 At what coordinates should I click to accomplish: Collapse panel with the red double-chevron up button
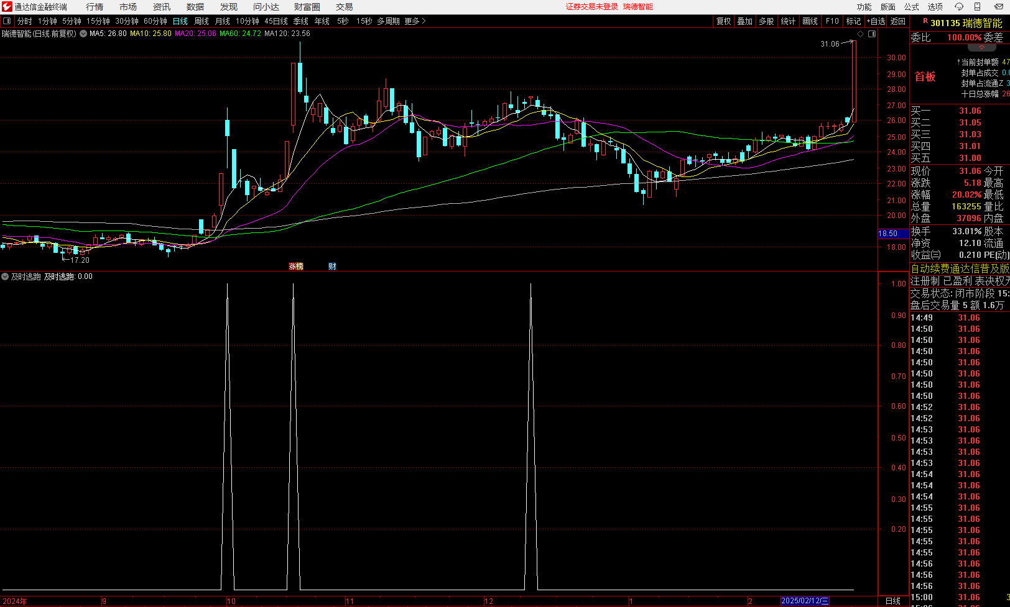point(981,47)
